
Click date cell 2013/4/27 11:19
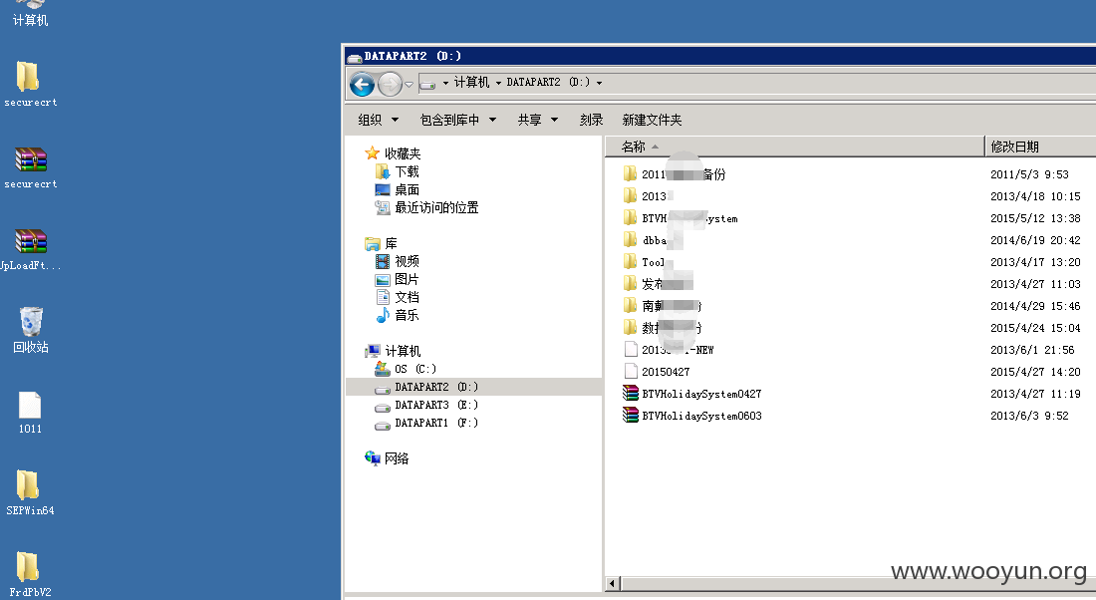coord(1035,394)
